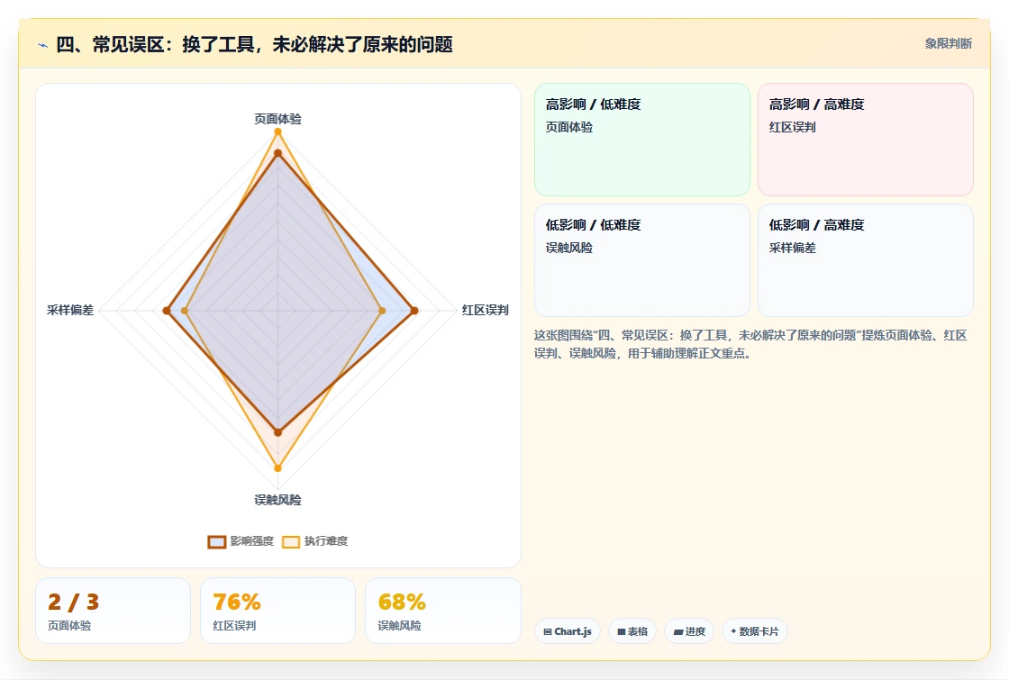Viewport: 1009px width, 680px height.
Task: Click the 执行难度 legend label
Action: pos(325,541)
